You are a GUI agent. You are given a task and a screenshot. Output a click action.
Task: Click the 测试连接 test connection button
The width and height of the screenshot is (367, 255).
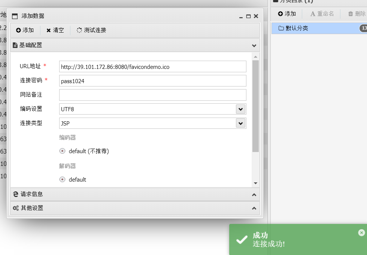(91, 30)
